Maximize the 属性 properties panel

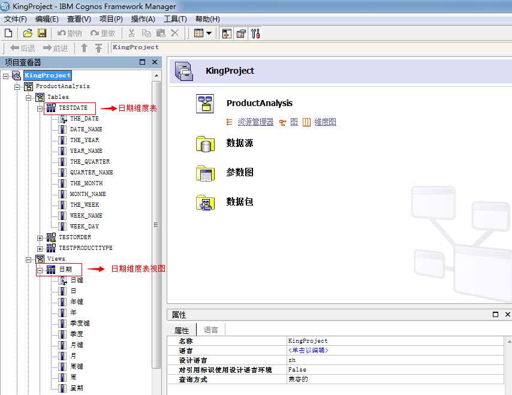(x=495, y=314)
